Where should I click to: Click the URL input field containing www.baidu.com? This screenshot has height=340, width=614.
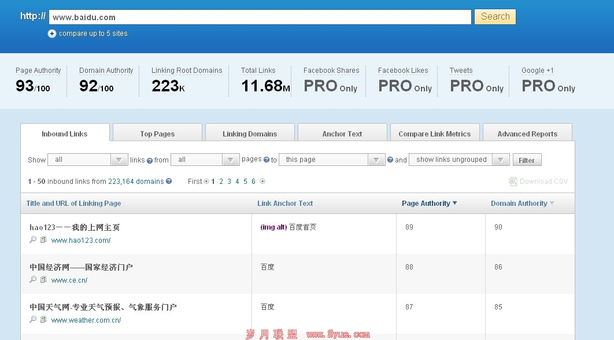pyautogui.click(x=260, y=17)
